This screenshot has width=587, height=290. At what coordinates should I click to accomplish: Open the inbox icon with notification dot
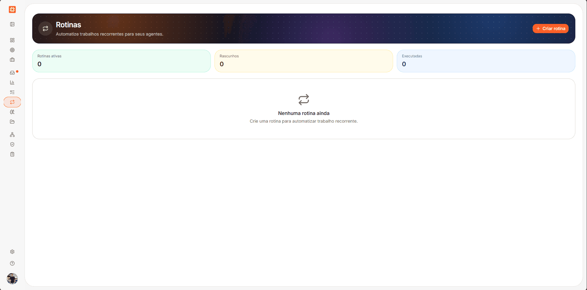pos(12,73)
